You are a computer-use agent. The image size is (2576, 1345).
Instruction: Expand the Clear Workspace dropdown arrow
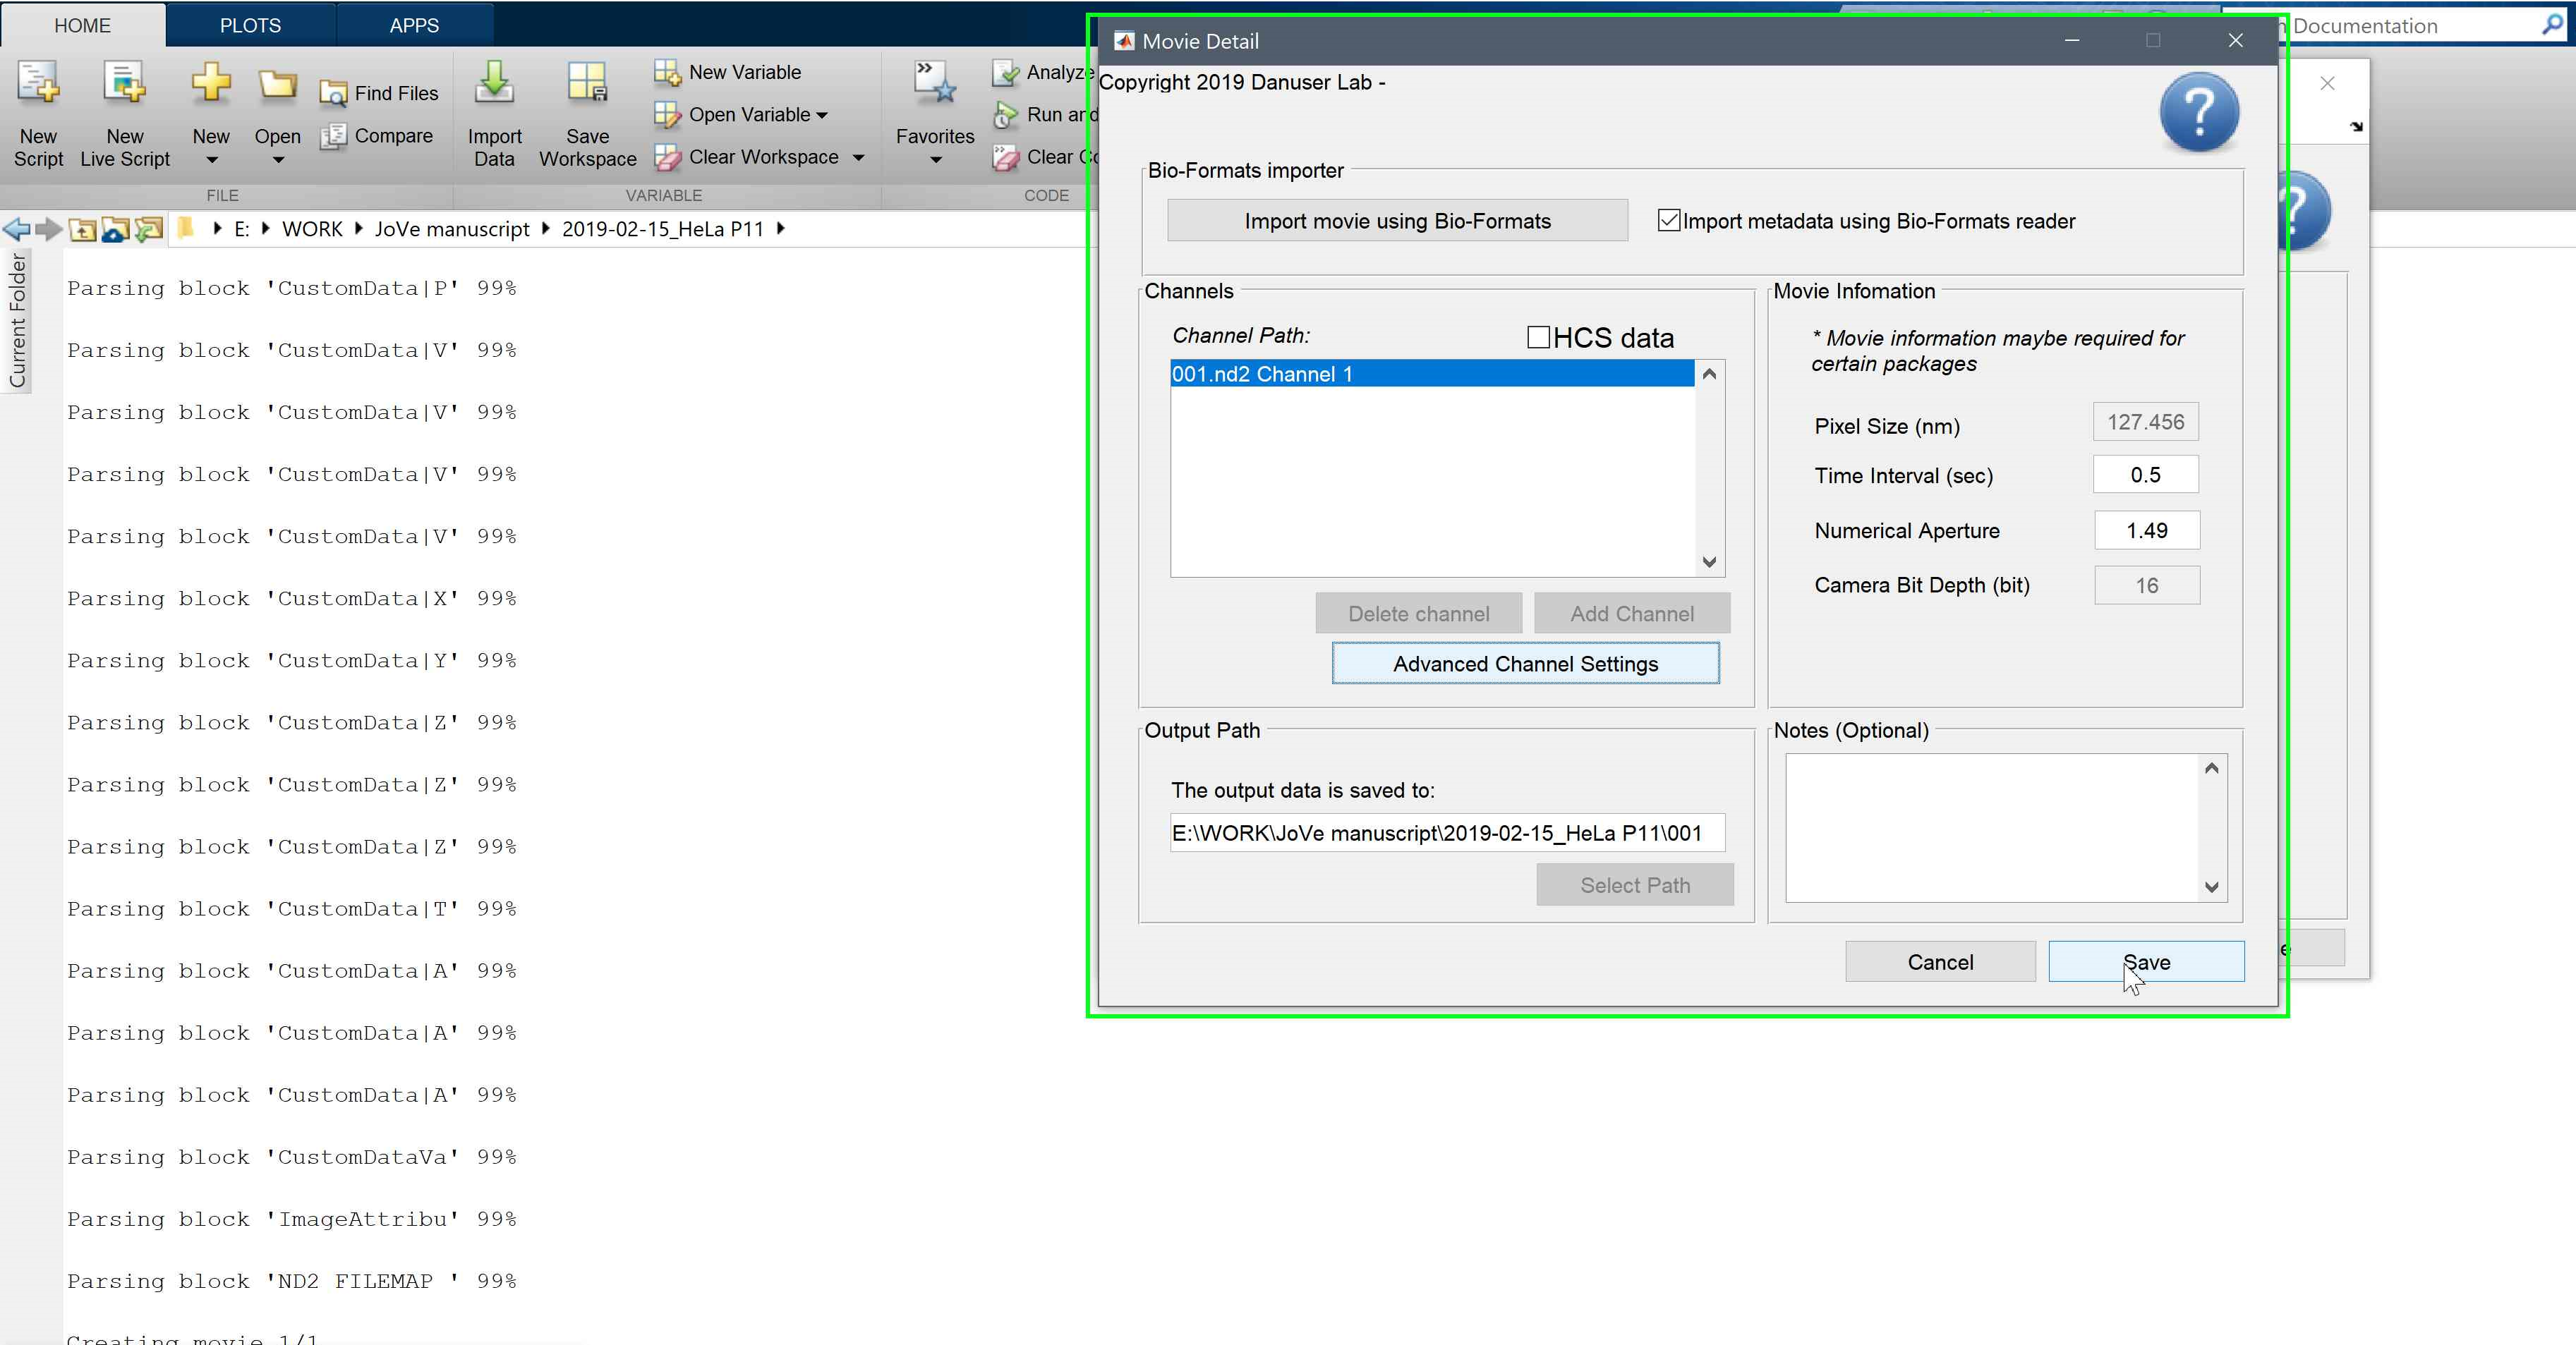pyautogui.click(x=858, y=158)
